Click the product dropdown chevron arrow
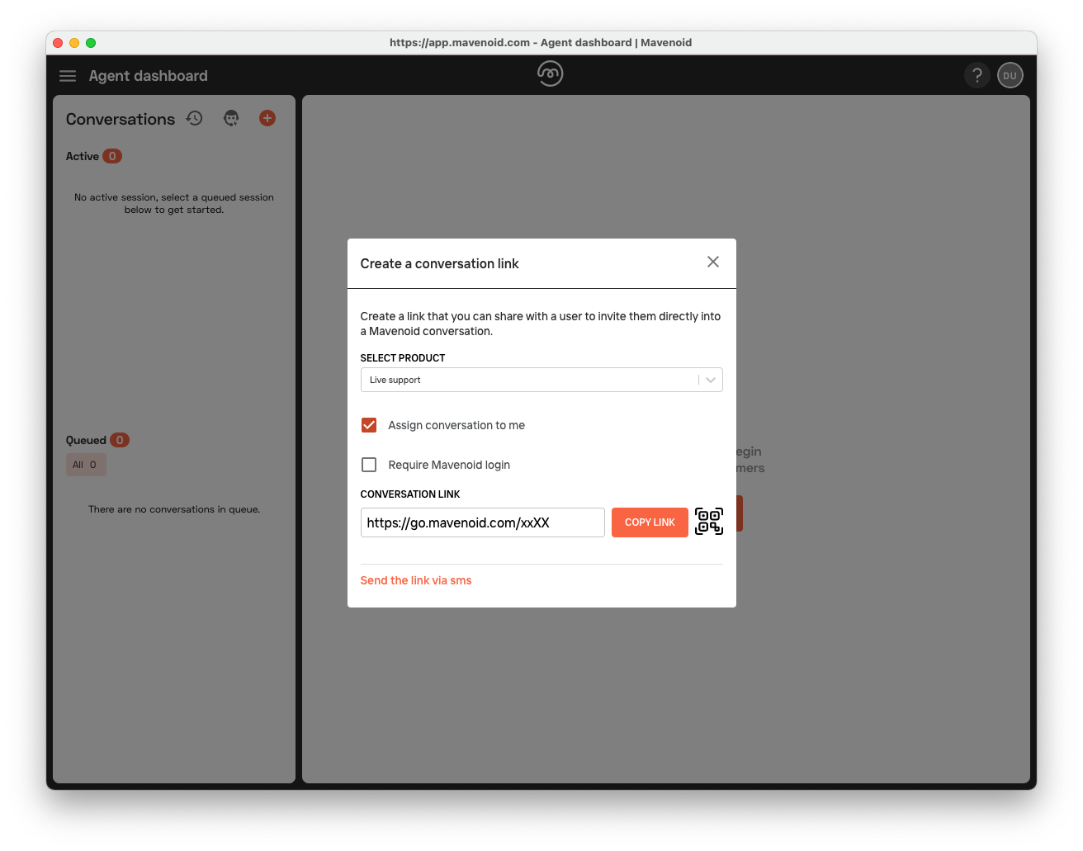 [x=711, y=380]
